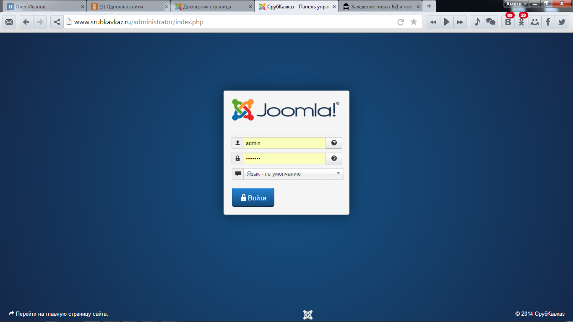Start music playback with the play button
573x322 pixels.
click(x=447, y=22)
